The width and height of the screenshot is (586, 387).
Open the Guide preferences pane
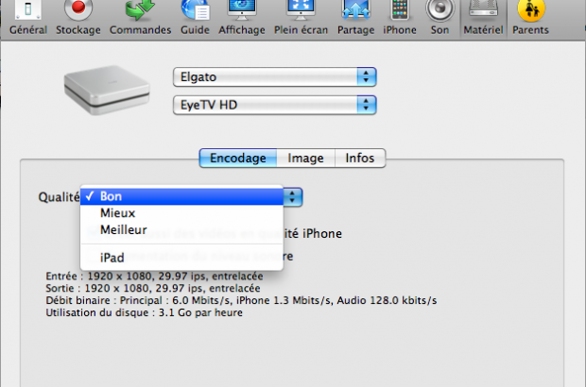pos(195,15)
